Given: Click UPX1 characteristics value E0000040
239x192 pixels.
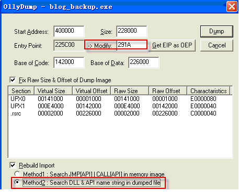Looking at the screenshot, I should point(203,106).
